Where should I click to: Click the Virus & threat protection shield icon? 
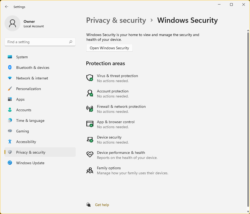90,78
